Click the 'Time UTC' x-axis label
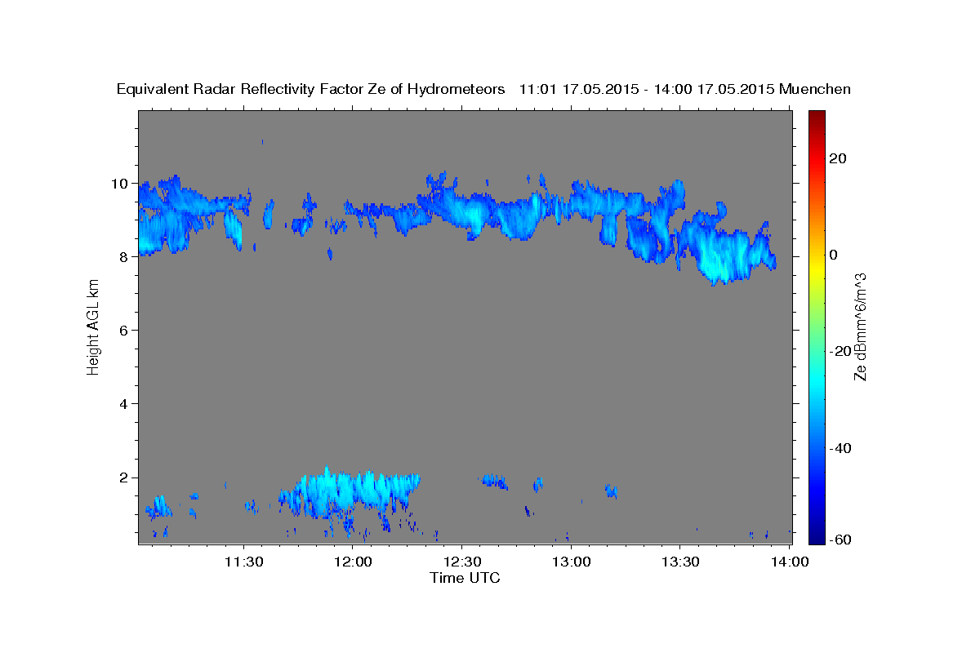This screenshot has height=653, width=980. click(465, 578)
